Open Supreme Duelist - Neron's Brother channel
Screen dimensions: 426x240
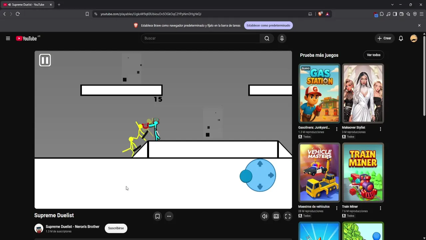click(x=73, y=227)
